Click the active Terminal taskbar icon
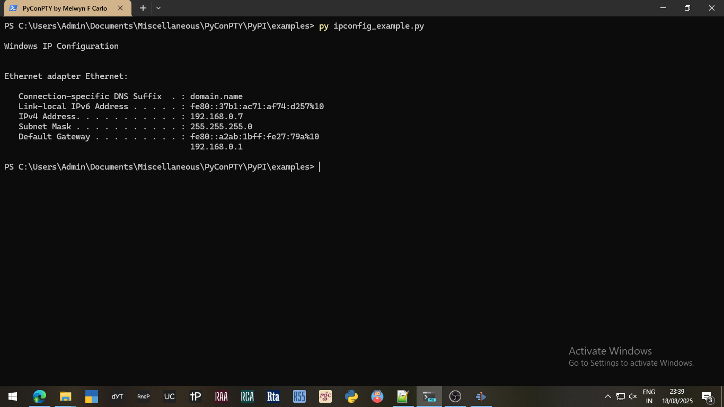This screenshot has width=724, height=407. [x=429, y=396]
